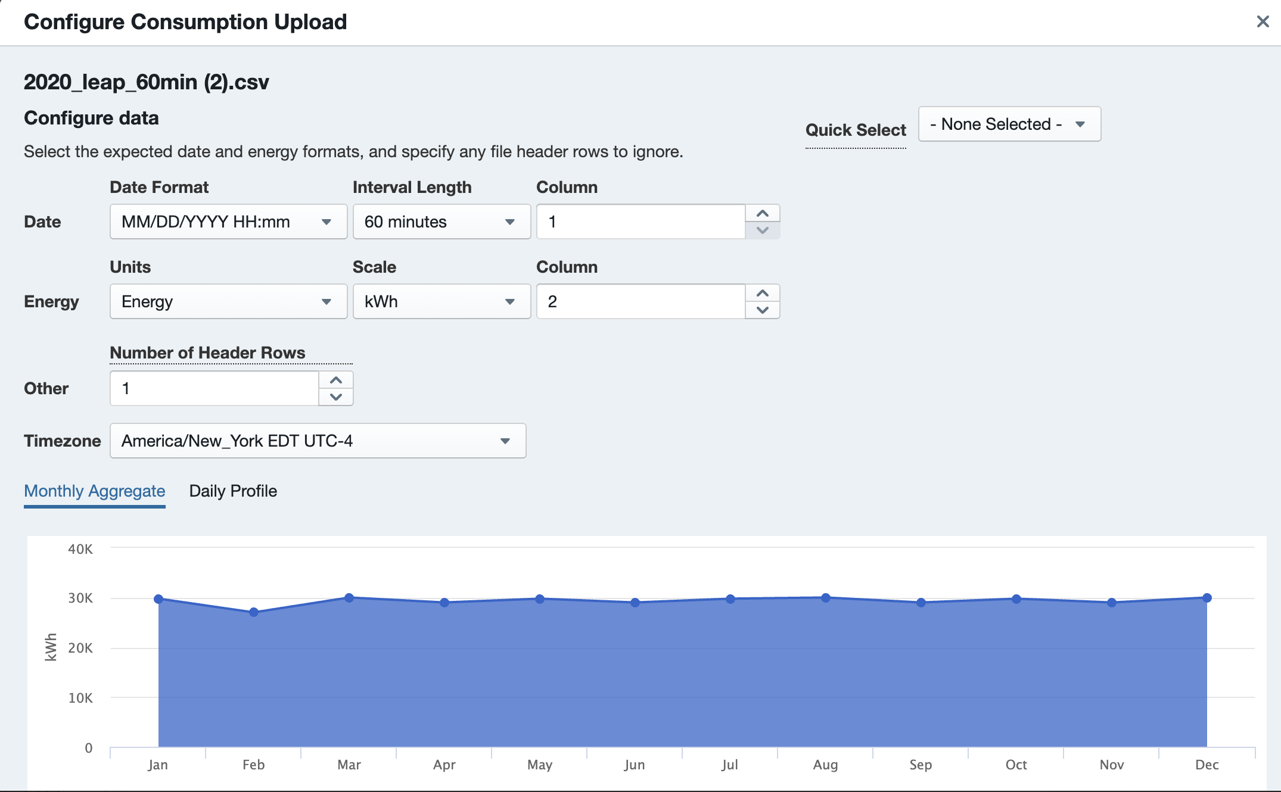Click the Feb data point on chart
Screen dimensions: 1281x792
point(254,612)
